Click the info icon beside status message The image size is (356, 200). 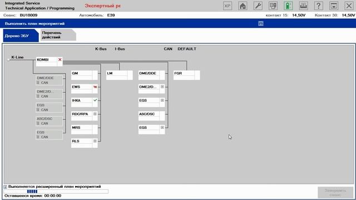point(5,187)
